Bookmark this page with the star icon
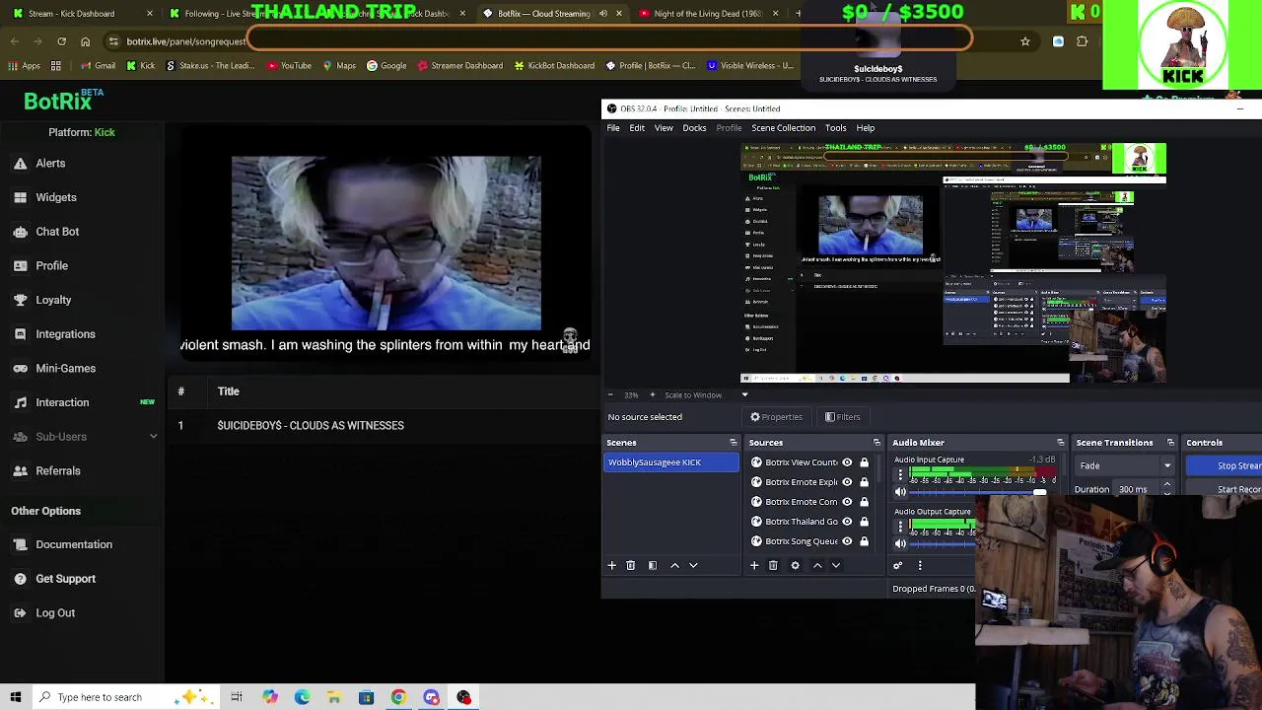 point(1025,41)
